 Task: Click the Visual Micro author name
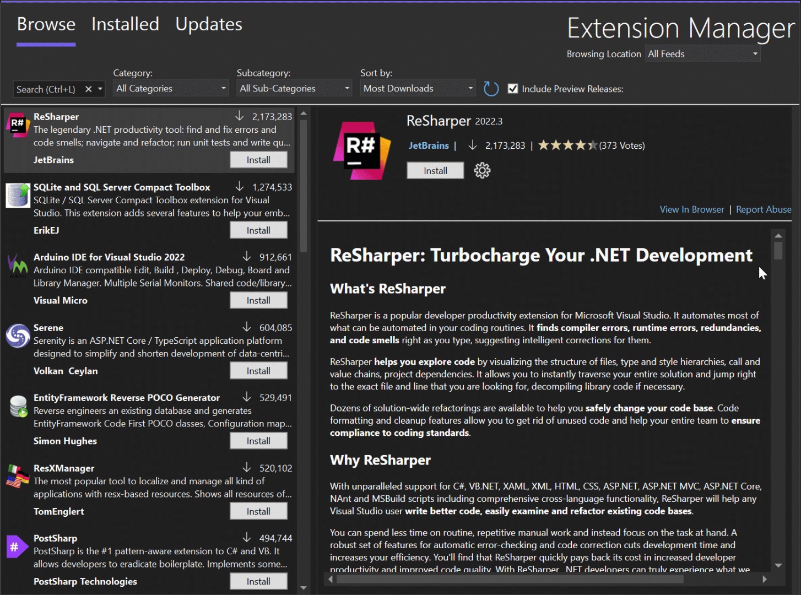[x=61, y=300]
